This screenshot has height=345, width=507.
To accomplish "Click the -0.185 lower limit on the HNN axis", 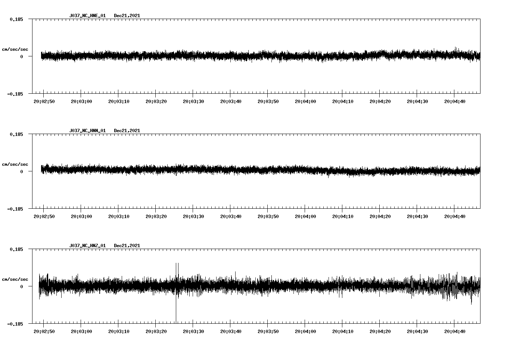I will click(15, 209).
